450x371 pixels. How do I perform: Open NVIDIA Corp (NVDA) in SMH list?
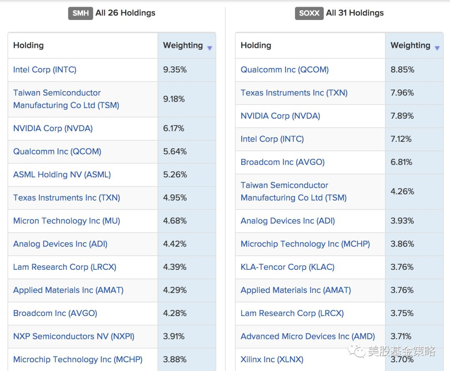click(53, 128)
